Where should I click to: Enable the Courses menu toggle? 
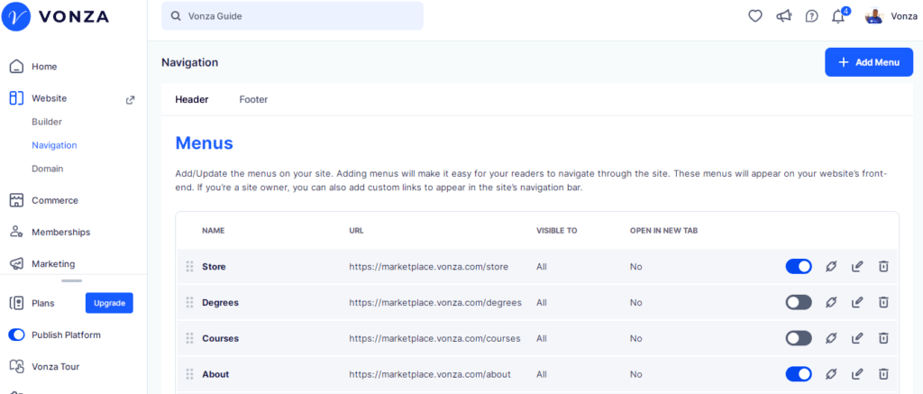799,338
